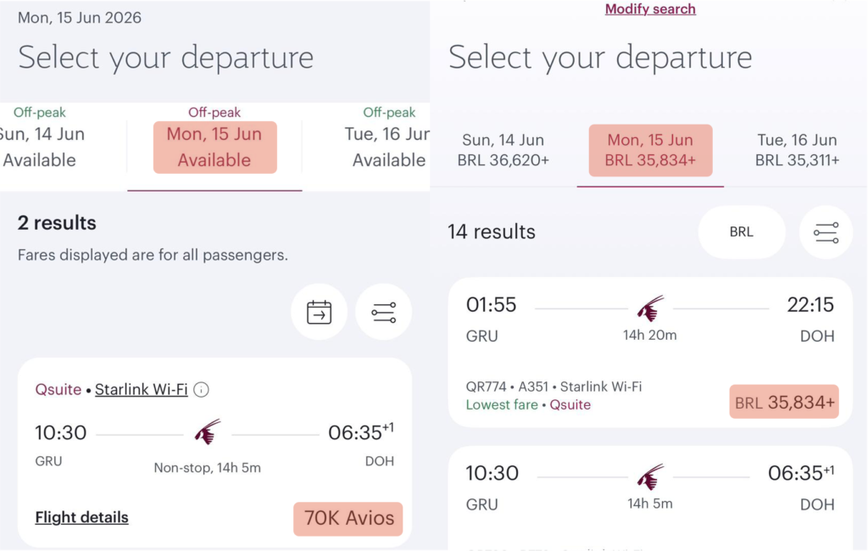
Task: Click Qatar Airways logo on 70K Avios flight
Action: pos(207,431)
